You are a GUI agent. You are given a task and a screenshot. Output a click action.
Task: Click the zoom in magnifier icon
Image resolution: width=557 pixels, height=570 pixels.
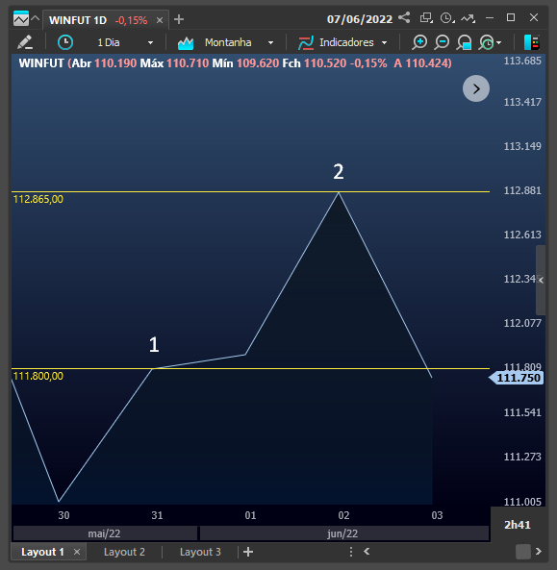pyautogui.click(x=419, y=42)
